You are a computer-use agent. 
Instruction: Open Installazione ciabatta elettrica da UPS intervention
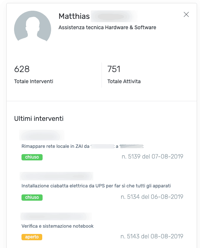[x=96, y=186]
